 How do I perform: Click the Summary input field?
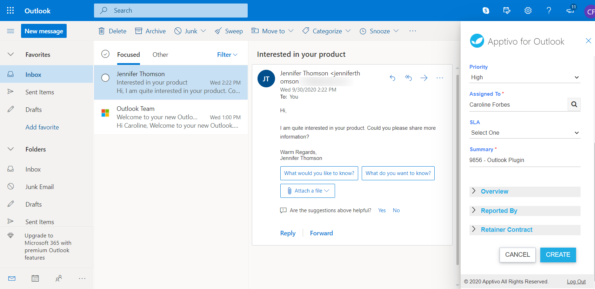[524, 160]
